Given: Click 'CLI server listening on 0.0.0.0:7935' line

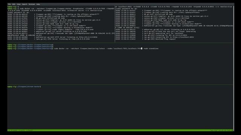Looking at the screenshot, I should pos(155,30).
